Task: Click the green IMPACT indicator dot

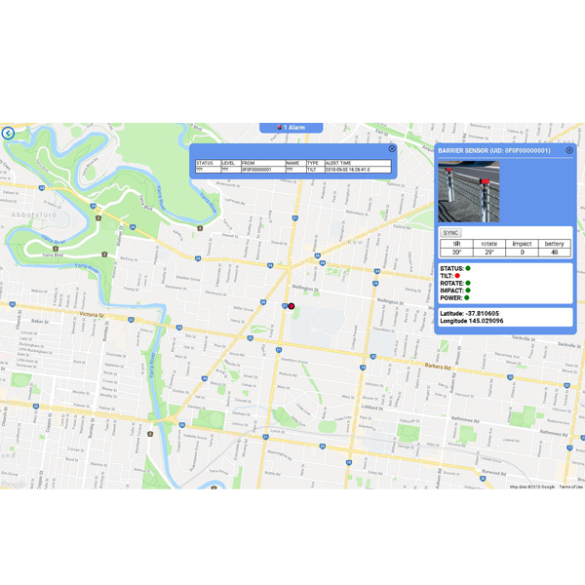Action: click(x=468, y=291)
